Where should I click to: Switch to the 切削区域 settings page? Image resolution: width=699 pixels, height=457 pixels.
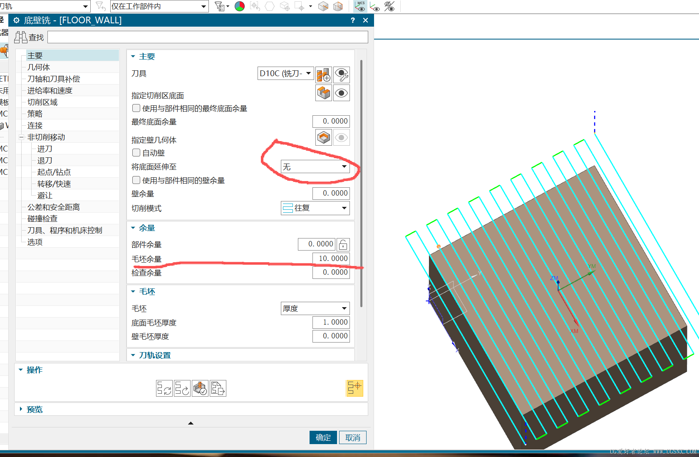click(x=43, y=102)
